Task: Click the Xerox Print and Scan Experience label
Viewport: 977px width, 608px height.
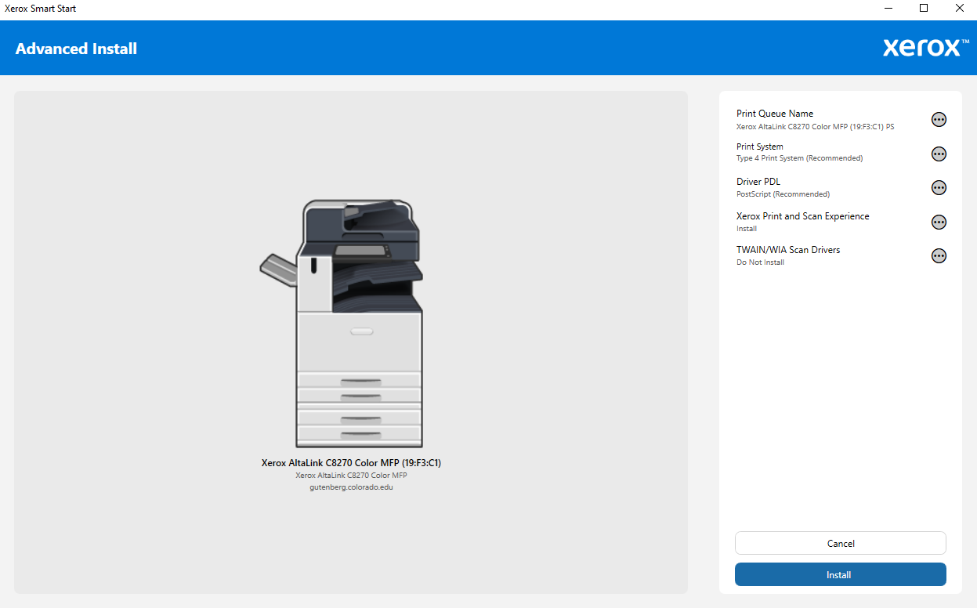Action: click(x=802, y=216)
